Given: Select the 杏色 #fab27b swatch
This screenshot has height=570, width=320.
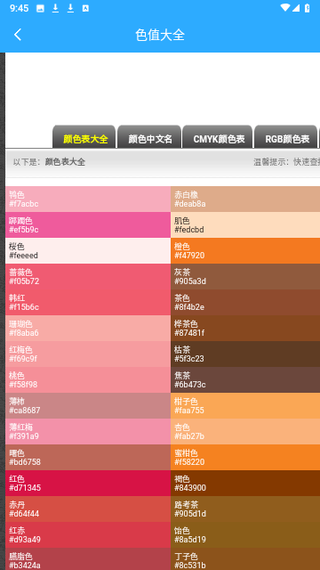Looking at the screenshot, I should pyautogui.click(x=245, y=431).
